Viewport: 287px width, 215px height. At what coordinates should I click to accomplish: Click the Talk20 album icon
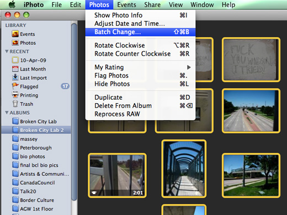[15, 191]
